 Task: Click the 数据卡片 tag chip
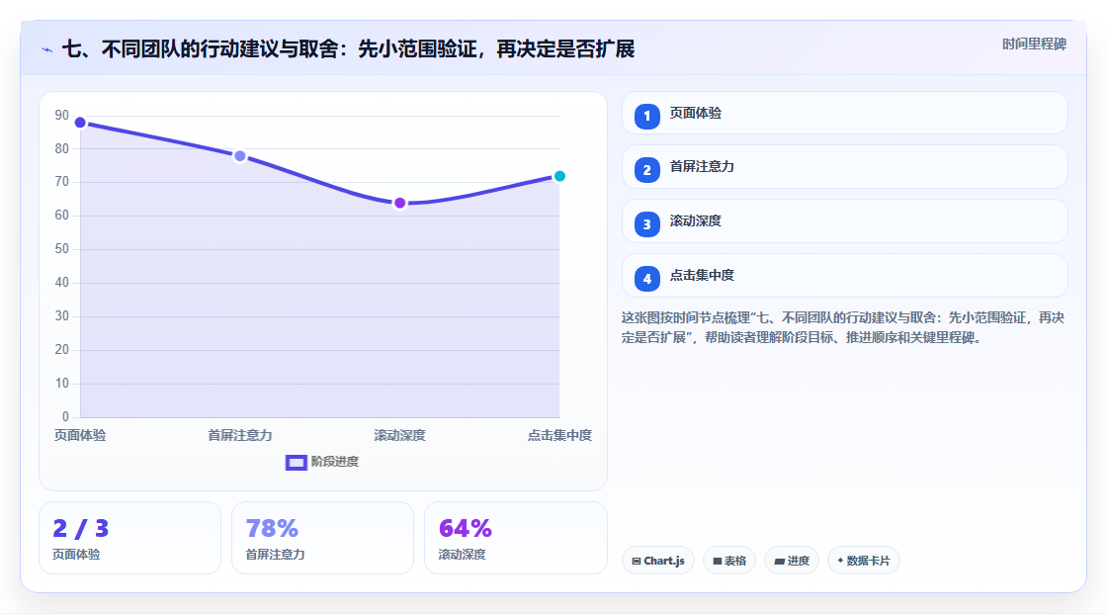point(864,561)
